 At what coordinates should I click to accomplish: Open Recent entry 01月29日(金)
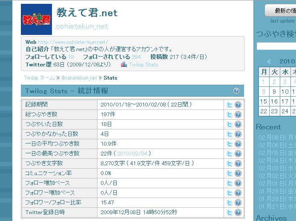pyautogui.click(x=277, y=191)
